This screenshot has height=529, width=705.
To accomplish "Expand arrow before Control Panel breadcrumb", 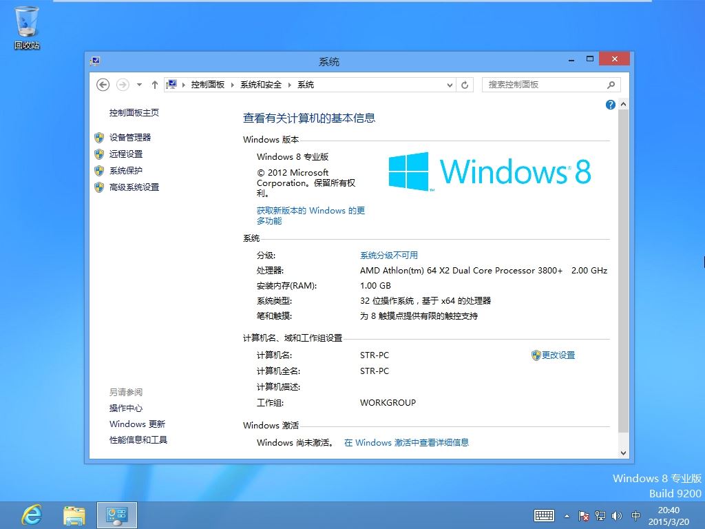I will pyautogui.click(x=183, y=85).
